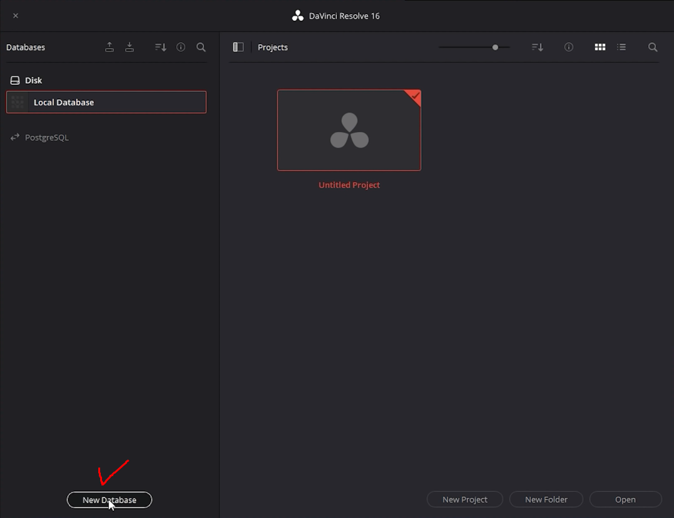
Task: Search databases using the magnifier icon
Action: coord(201,47)
